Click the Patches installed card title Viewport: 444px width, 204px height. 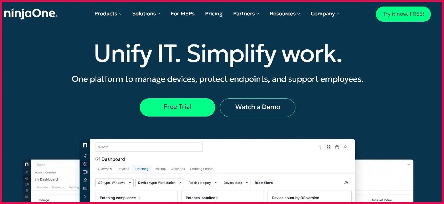(x=200, y=198)
